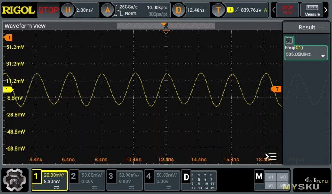Click the left arrow beside STOP/RUN

(x=273, y=10)
